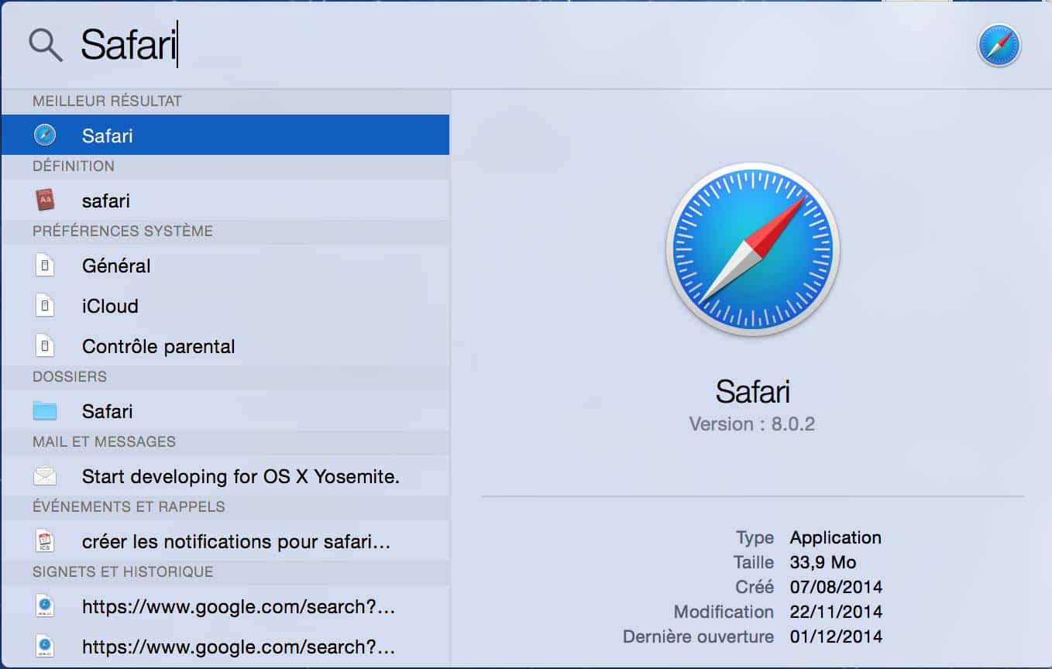Select Contrôle parental preferences result

tap(225, 346)
